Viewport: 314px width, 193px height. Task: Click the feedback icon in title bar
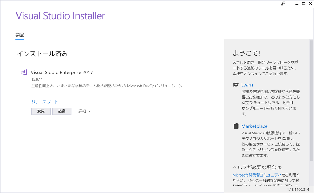point(283,4)
